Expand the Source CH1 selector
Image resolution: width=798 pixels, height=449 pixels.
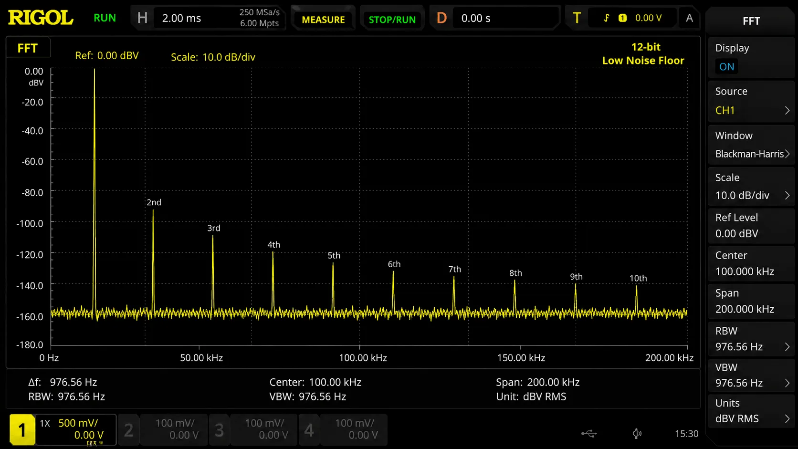[751, 101]
